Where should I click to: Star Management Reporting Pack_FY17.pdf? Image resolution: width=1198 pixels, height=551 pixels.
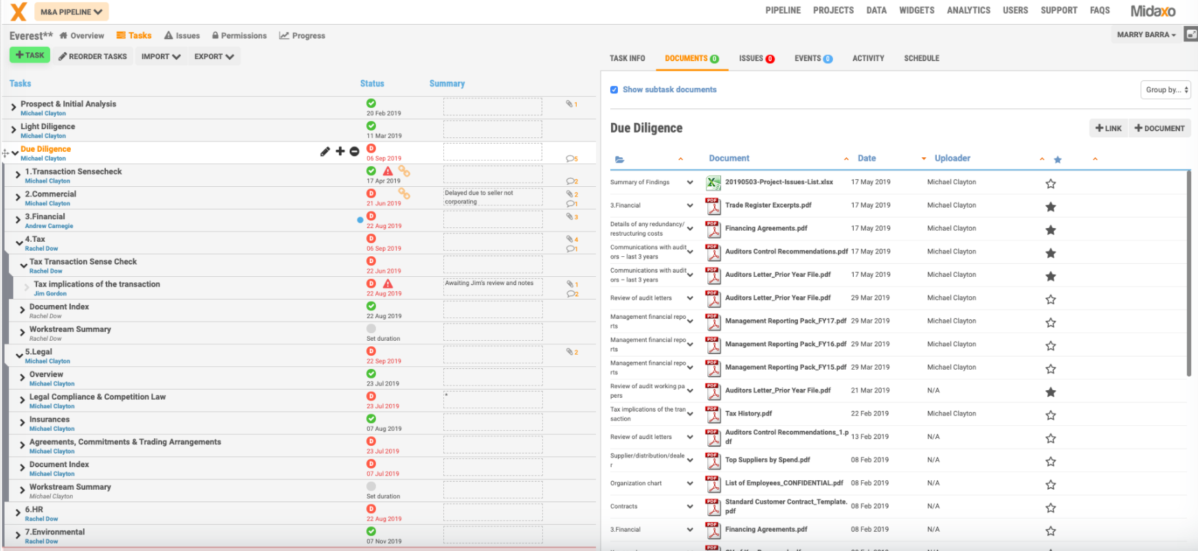1050,322
